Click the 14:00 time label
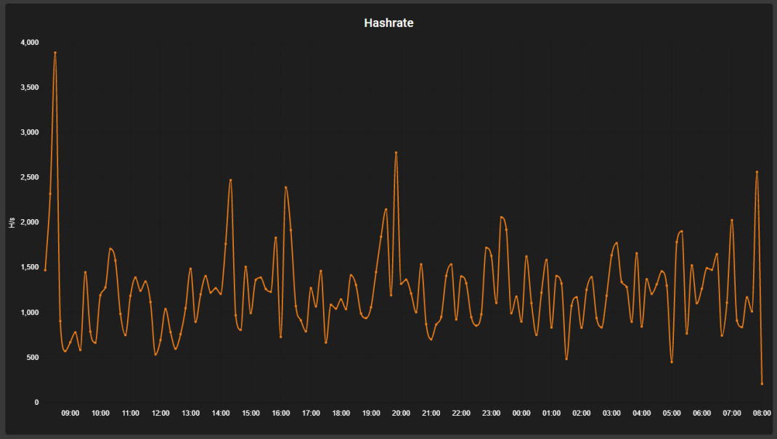This screenshot has height=439, width=777. pyautogui.click(x=221, y=414)
